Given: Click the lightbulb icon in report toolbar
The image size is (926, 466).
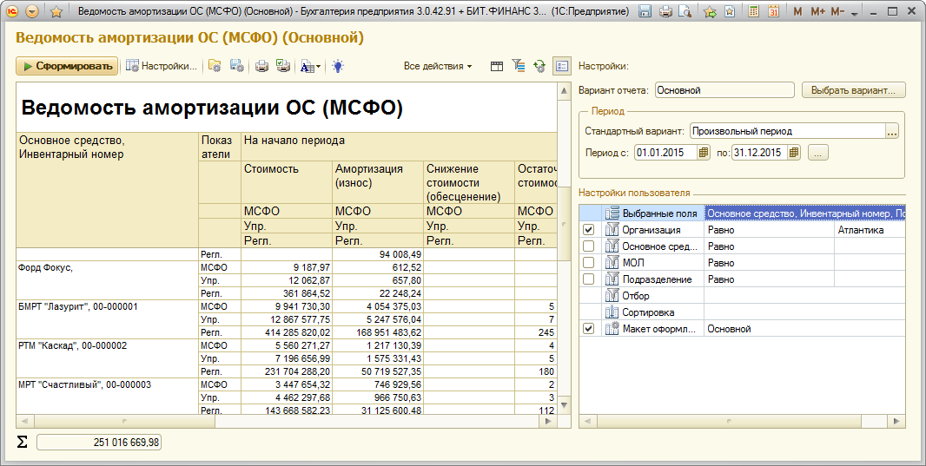Looking at the screenshot, I should (337, 66).
